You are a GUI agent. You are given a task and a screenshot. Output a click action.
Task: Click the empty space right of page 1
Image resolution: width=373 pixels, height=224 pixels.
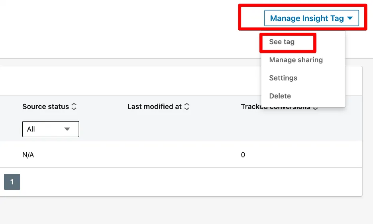tap(159, 182)
